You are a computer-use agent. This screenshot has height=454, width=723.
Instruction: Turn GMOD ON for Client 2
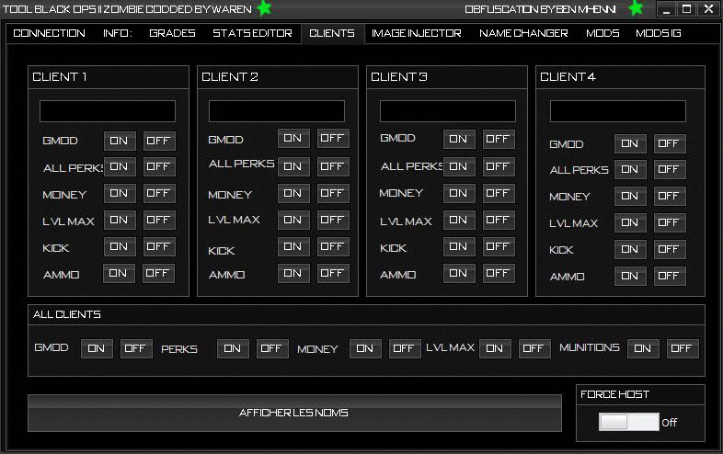click(x=293, y=138)
